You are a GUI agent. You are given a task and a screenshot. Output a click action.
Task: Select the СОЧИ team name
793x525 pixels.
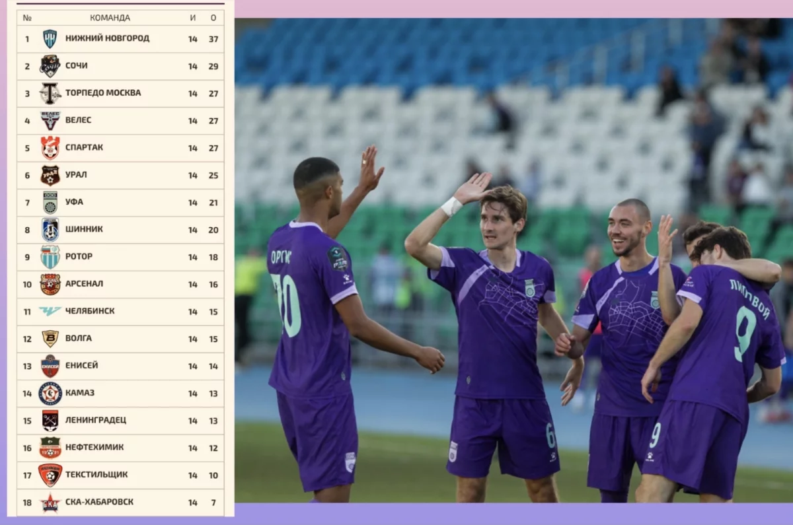click(76, 65)
